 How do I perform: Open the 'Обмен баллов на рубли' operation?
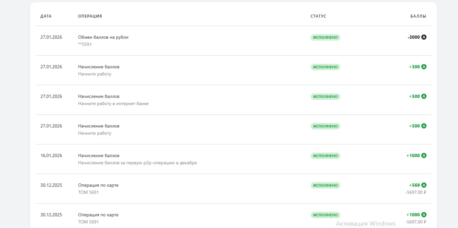pyautogui.click(x=103, y=37)
